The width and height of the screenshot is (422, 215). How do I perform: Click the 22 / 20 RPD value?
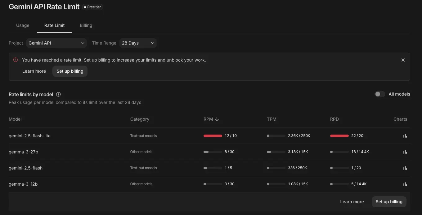[357, 136]
